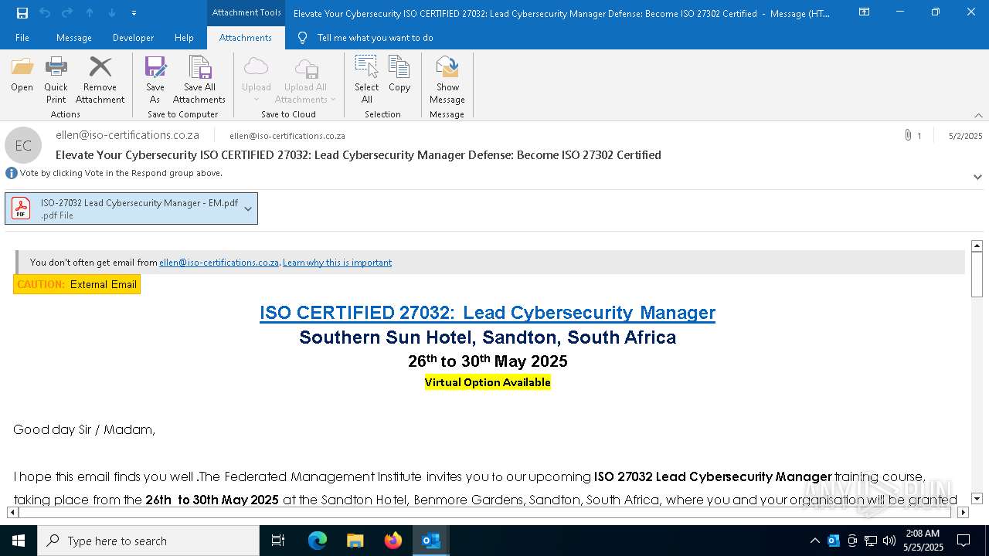The image size is (989, 556).
Task: Select ISO-27032 Lead Cybersecurity Manager PDF attachment
Action: click(124, 208)
